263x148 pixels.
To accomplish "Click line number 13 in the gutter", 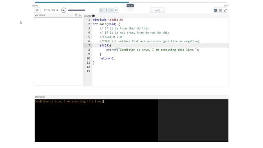I will pyautogui.click(x=88, y=71).
